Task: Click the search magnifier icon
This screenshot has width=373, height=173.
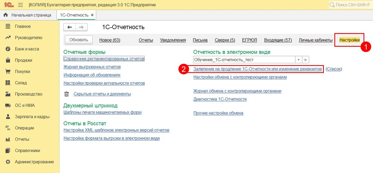Action: [x=332, y=5]
